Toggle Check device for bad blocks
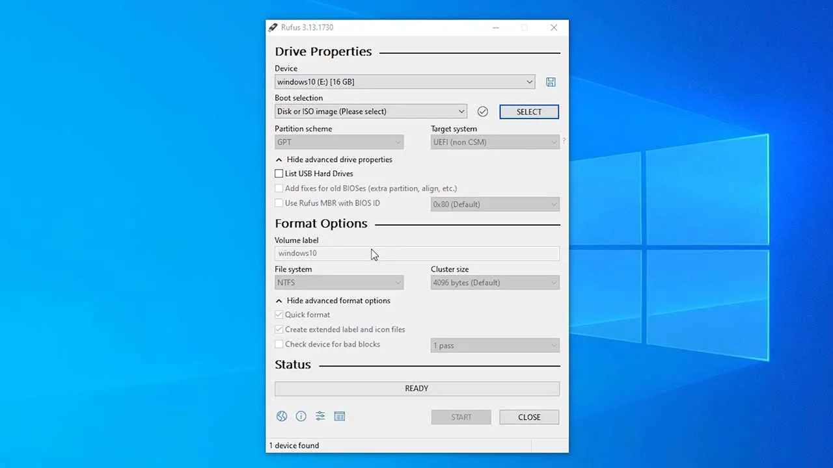This screenshot has width=833, height=468. click(x=279, y=344)
